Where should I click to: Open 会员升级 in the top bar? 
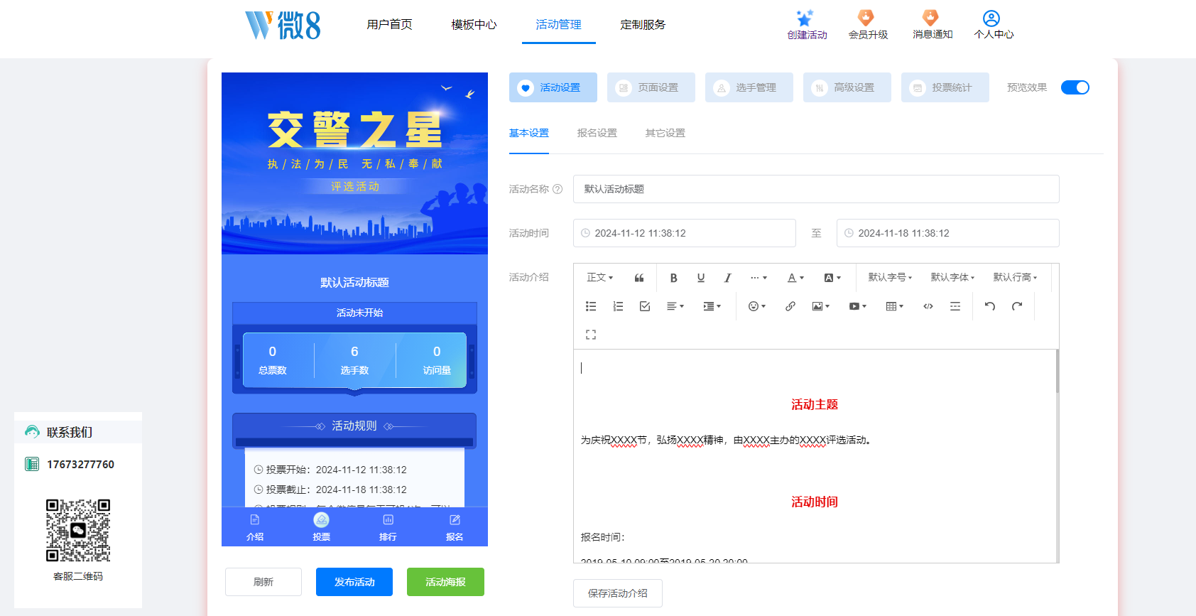(x=868, y=25)
